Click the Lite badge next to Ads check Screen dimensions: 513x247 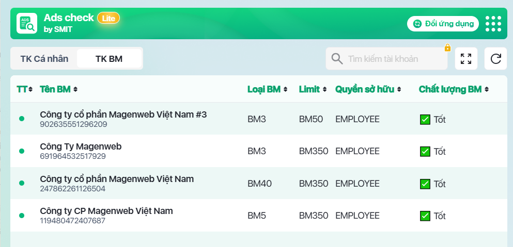point(108,18)
